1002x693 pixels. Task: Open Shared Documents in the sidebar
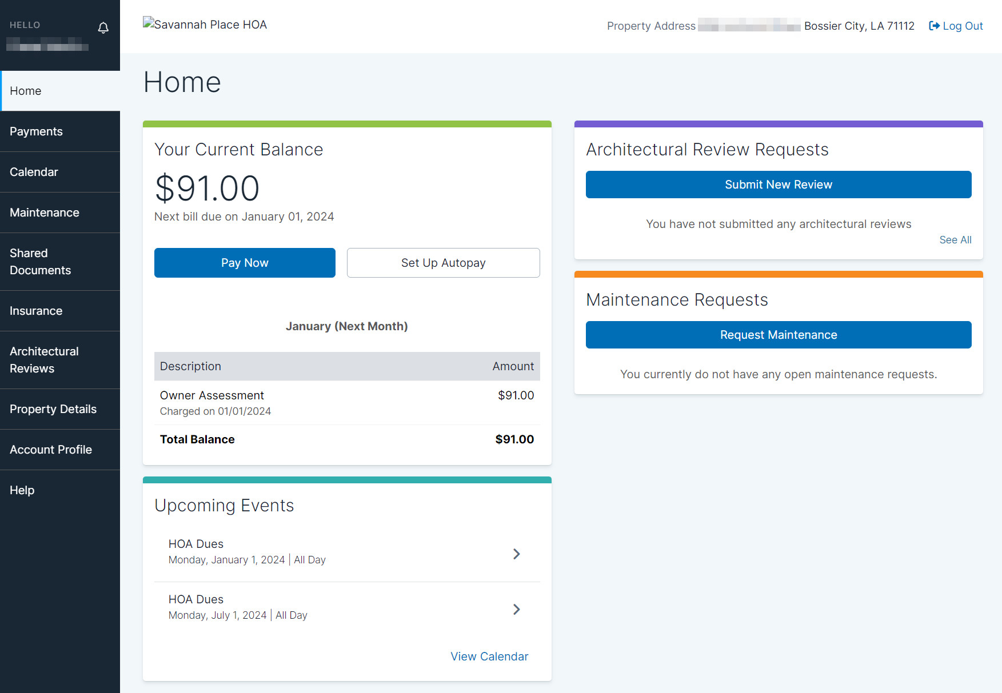point(60,262)
